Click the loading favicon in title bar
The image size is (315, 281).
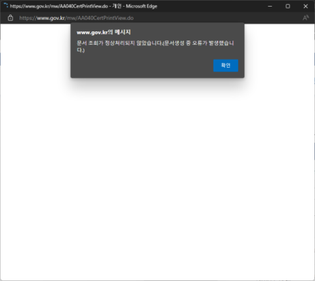tap(6, 5)
